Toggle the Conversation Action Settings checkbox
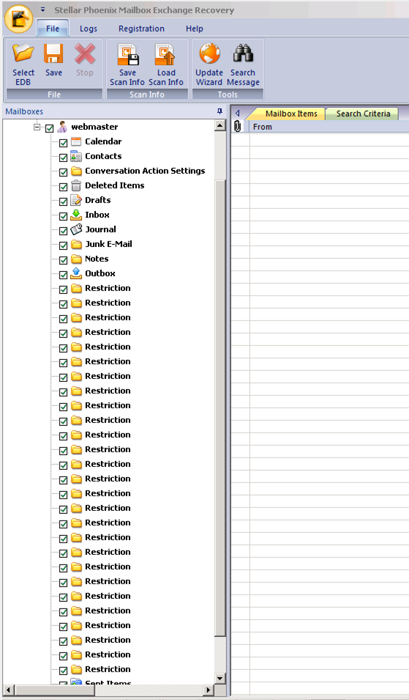Image resolution: width=409 pixels, height=700 pixels. [63, 172]
